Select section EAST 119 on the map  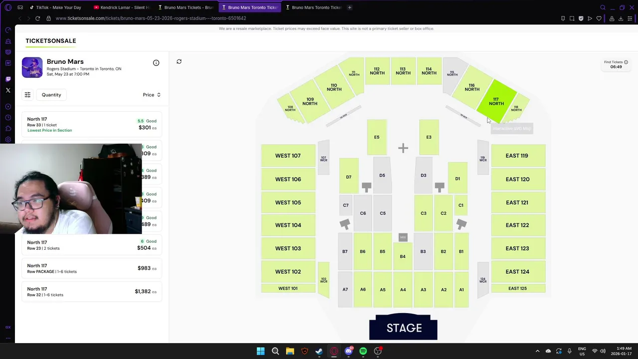[517, 156]
